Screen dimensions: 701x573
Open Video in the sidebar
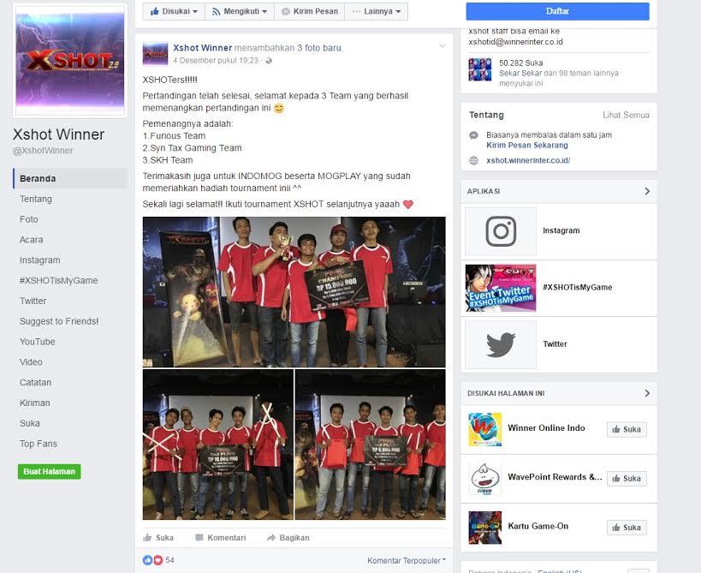tap(31, 361)
